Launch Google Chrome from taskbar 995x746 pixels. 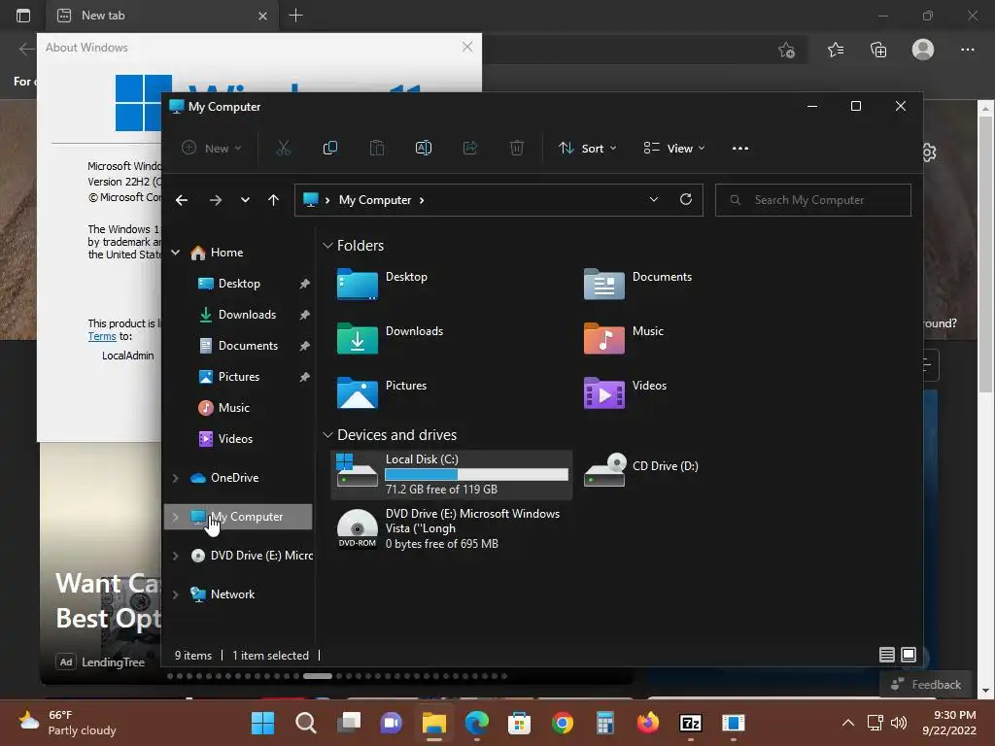[x=563, y=723]
